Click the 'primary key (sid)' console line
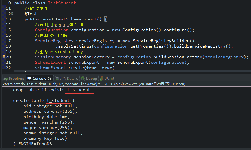This screenshot has height=150, width=251. click(45, 139)
